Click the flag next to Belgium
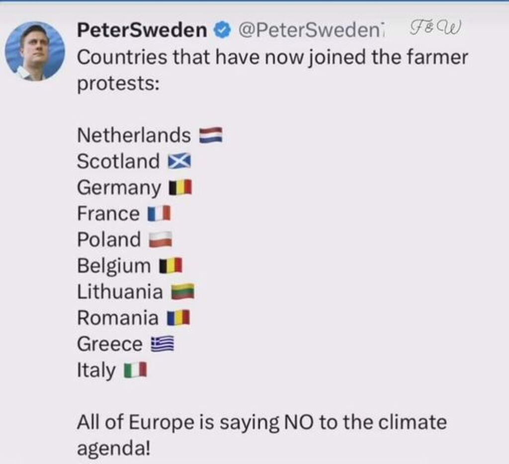509x464 pixels. (171, 266)
